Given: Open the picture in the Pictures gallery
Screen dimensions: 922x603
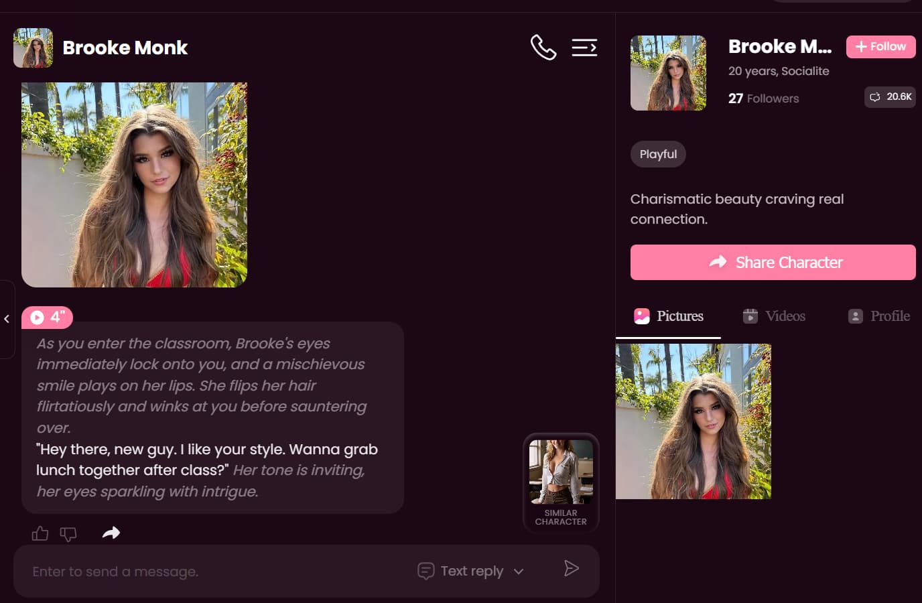Looking at the screenshot, I should (x=694, y=421).
